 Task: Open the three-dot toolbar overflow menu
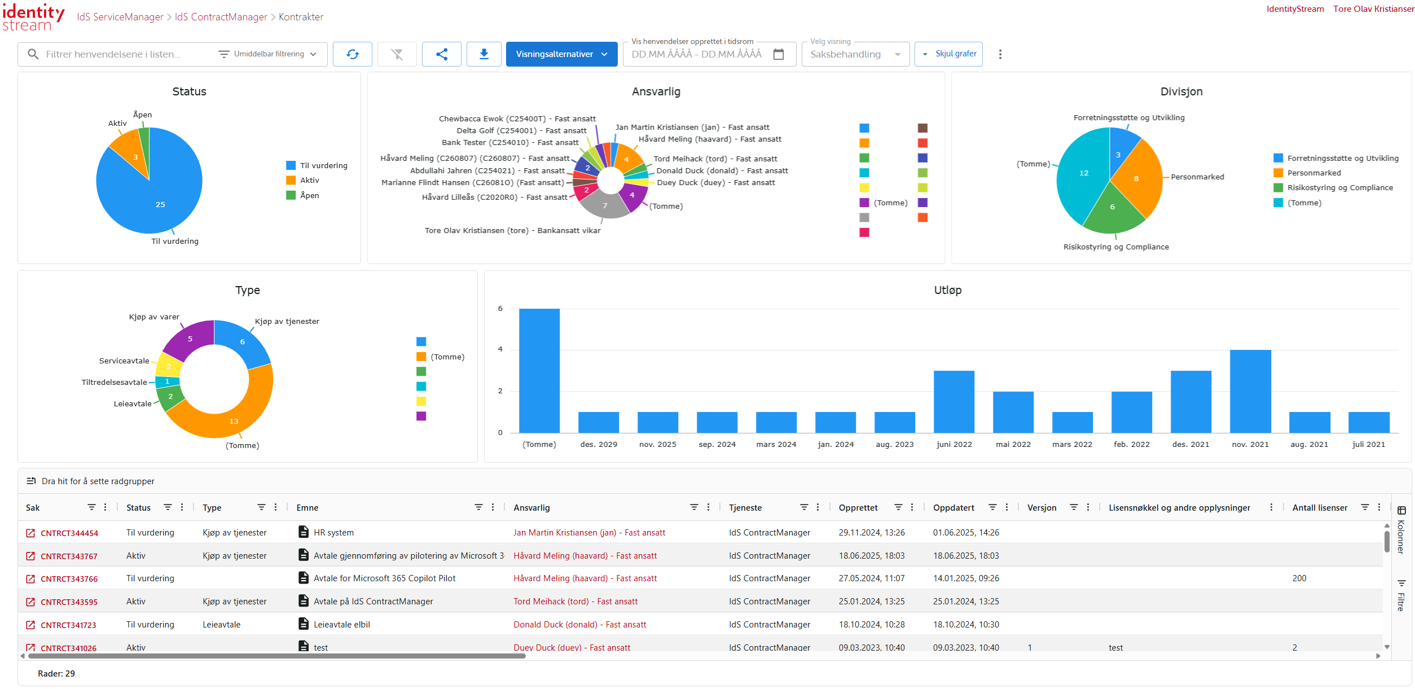(1000, 54)
